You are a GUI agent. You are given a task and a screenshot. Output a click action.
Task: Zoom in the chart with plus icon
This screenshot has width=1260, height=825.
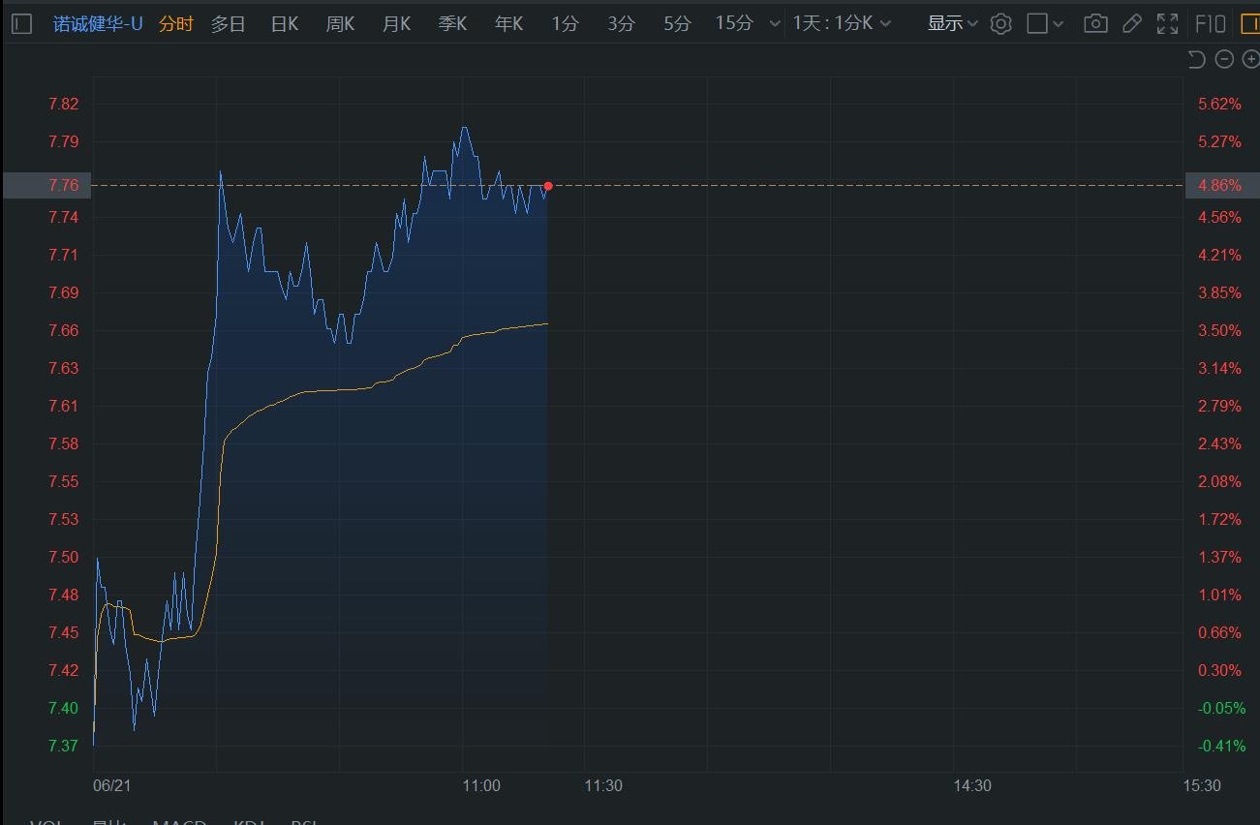pyautogui.click(x=1250, y=60)
